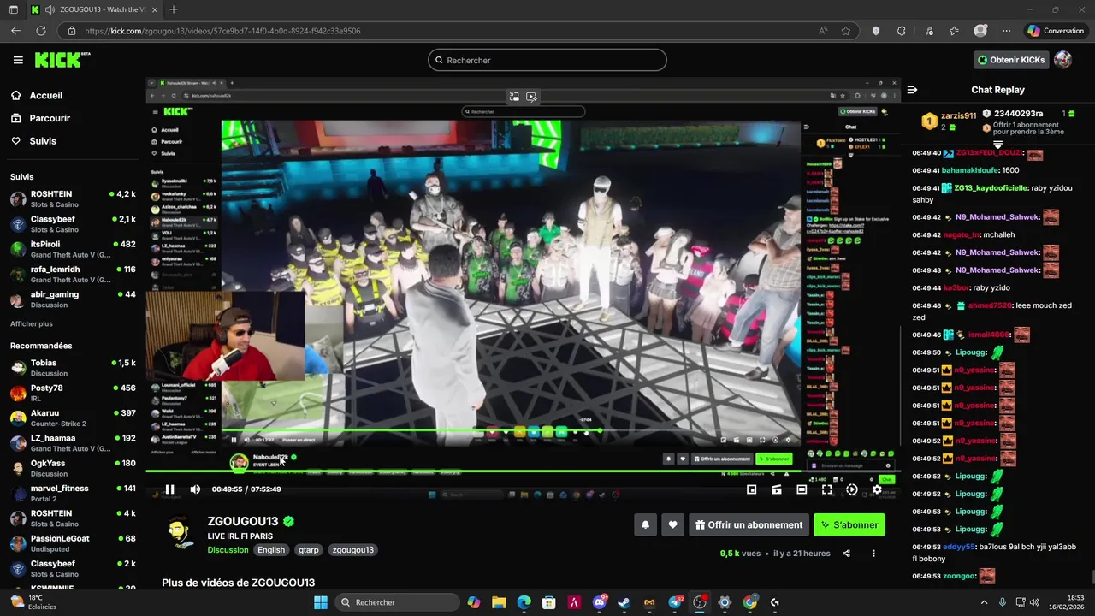Open itsPiroli channel in sidebar

73,249
